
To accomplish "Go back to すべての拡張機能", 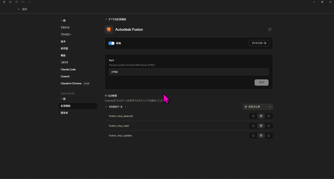I will tap(116, 19).
